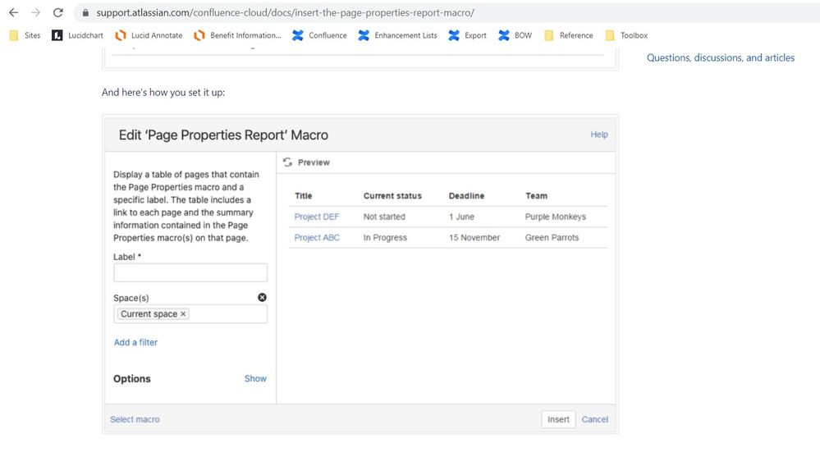The image size is (820, 475).
Task: Expand the Reference bookmark folder
Action: pyautogui.click(x=569, y=35)
